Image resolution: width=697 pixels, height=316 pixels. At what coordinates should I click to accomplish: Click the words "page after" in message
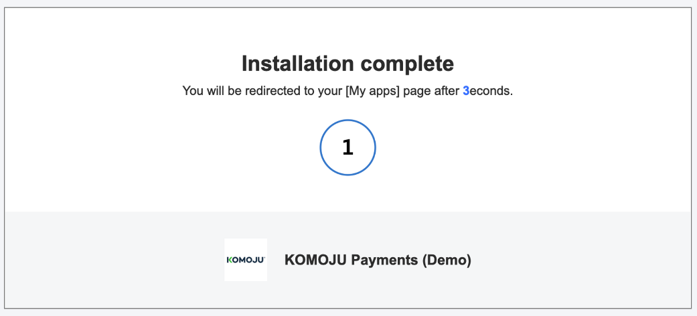pyautogui.click(x=431, y=91)
